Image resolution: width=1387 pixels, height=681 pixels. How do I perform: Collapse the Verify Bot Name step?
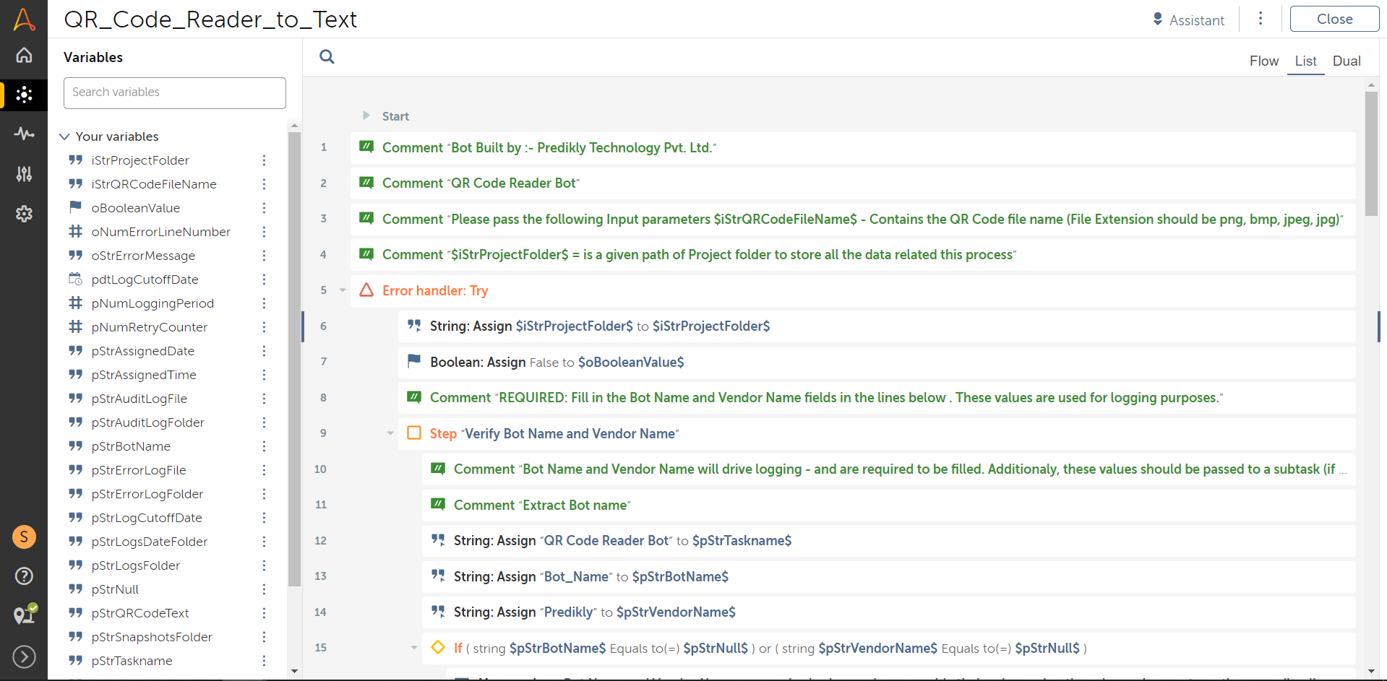[390, 433]
